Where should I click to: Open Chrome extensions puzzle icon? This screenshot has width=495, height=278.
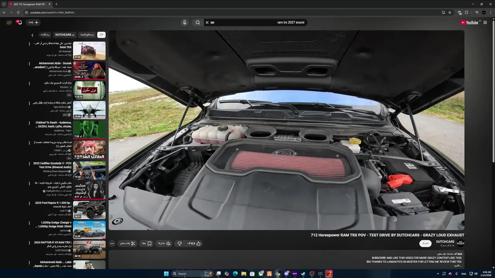coord(466,12)
